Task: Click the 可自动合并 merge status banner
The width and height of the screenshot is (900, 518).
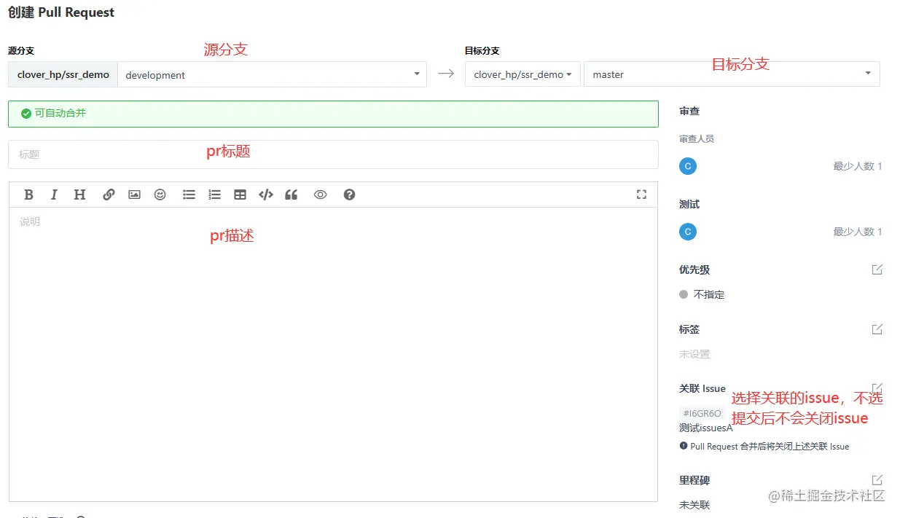Action: tap(333, 114)
